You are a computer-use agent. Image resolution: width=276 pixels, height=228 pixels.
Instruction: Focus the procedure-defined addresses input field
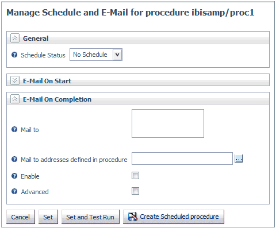(x=182, y=159)
